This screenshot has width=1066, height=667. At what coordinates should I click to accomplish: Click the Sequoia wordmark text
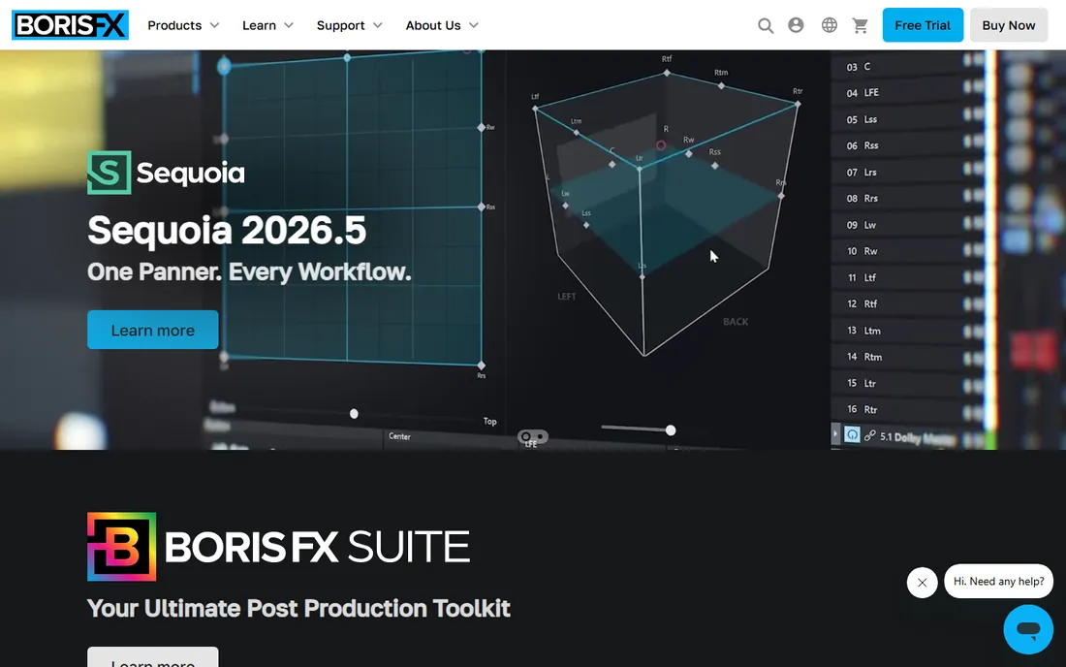coord(190,173)
